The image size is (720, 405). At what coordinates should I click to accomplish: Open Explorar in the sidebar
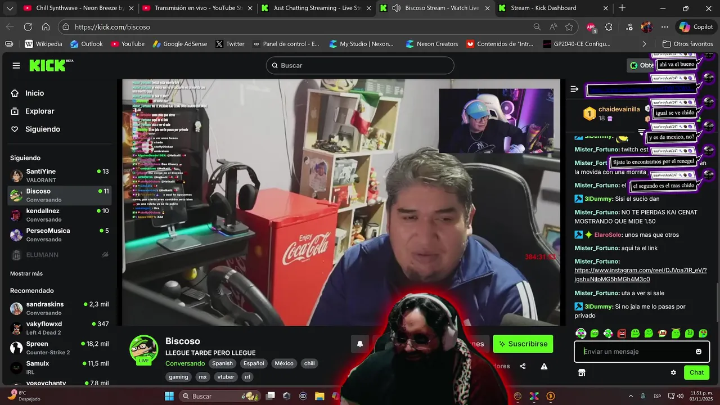click(x=39, y=111)
